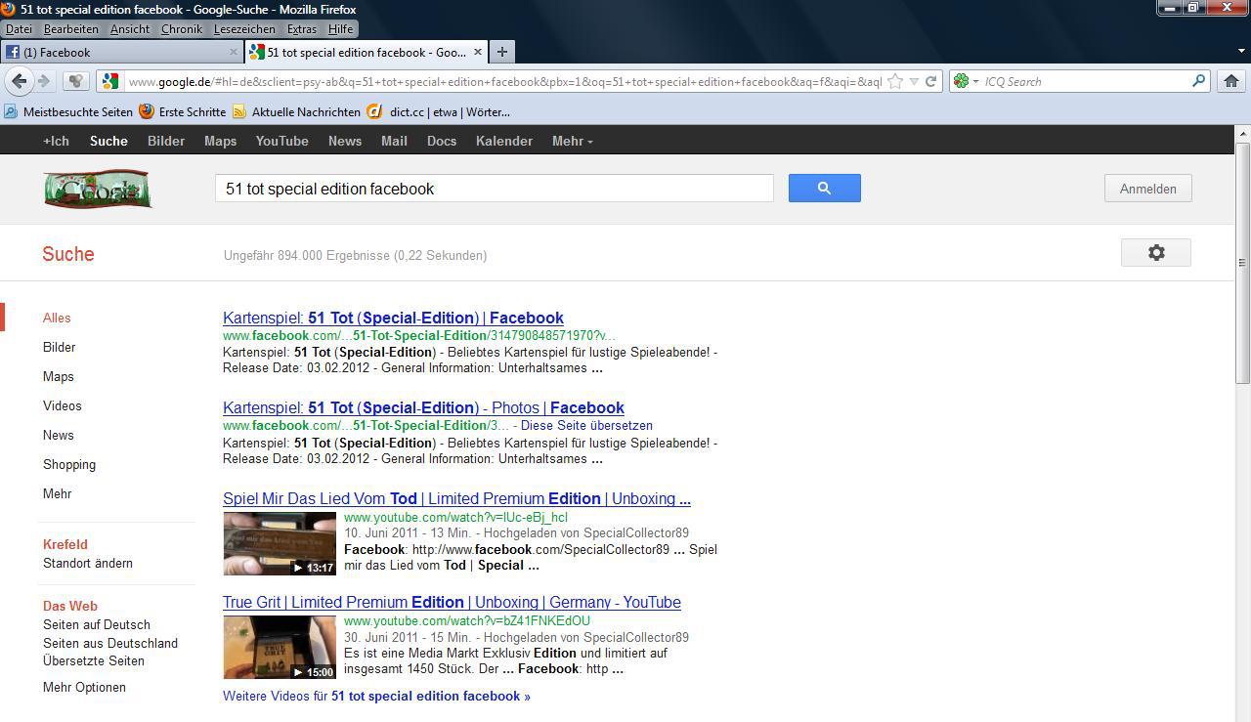Select the Google search results tab
Screen dimensions: 1251x722
366,52
